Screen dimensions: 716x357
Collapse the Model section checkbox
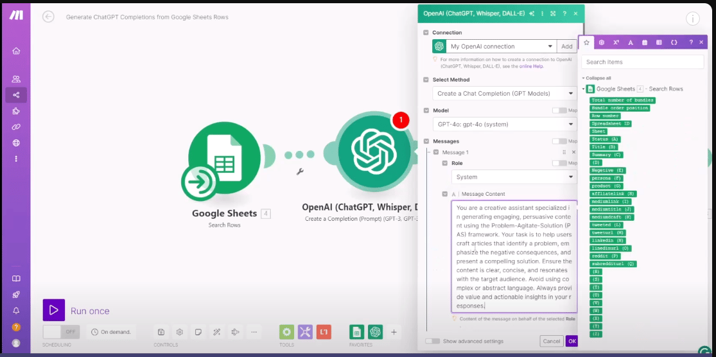[x=426, y=110]
